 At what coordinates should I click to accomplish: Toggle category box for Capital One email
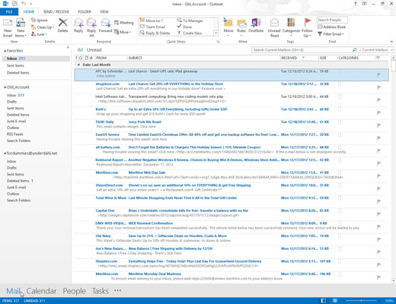point(340,211)
